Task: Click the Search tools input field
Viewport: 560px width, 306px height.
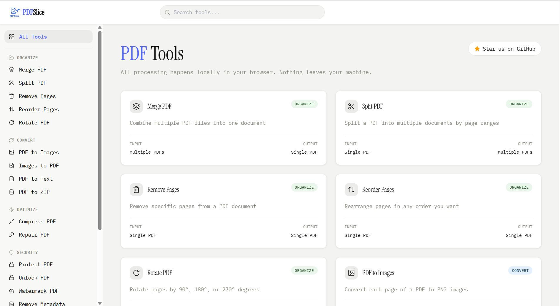Action: [242, 12]
